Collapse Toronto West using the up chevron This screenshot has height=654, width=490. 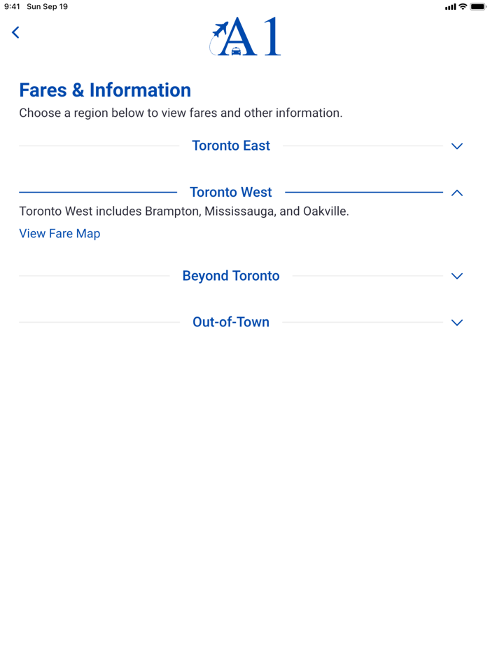(457, 193)
